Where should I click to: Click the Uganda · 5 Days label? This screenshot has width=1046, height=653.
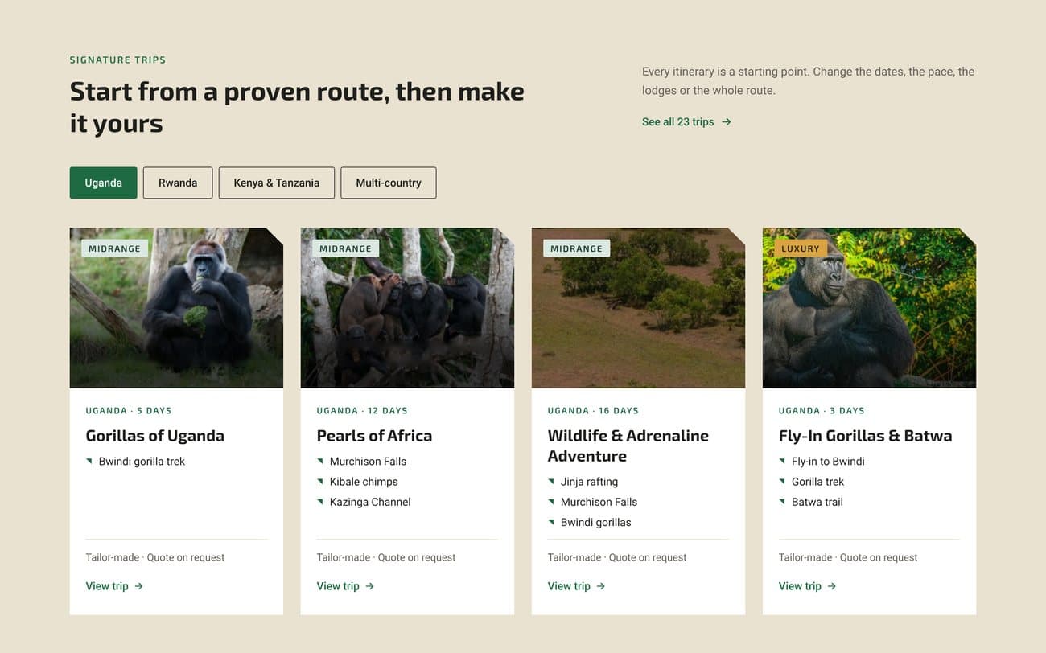(129, 411)
